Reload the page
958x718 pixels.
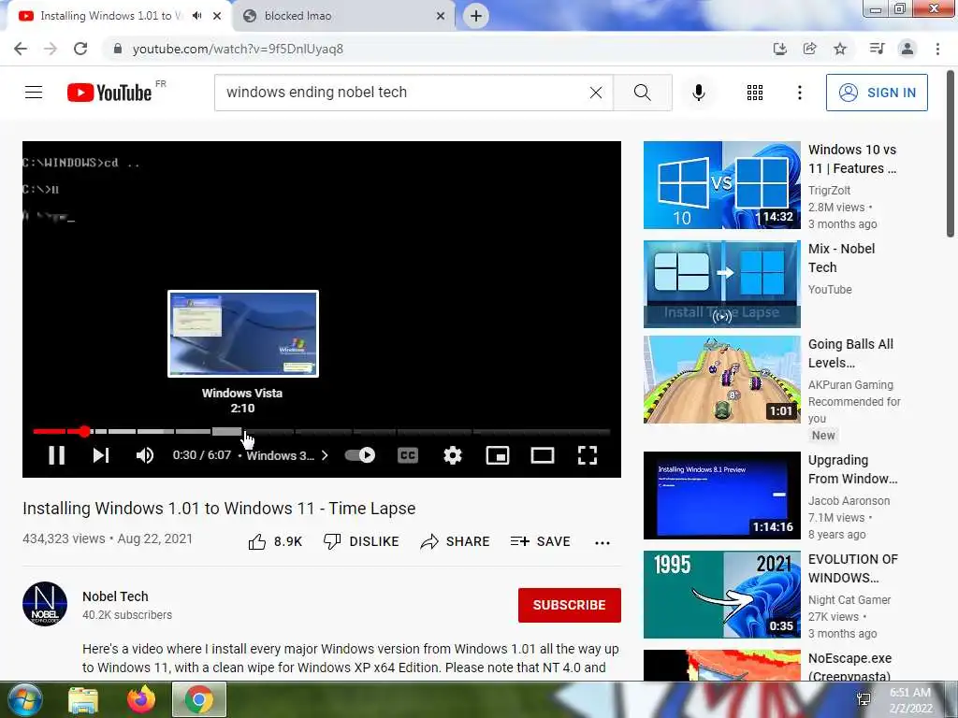80,49
